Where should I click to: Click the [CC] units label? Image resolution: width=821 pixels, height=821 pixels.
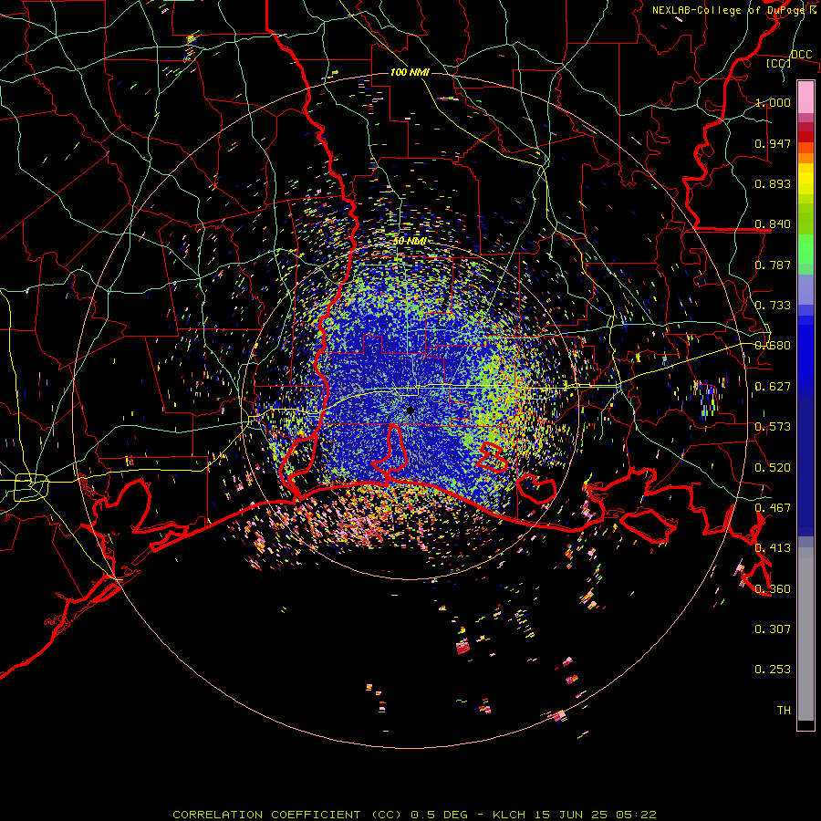tap(779, 63)
